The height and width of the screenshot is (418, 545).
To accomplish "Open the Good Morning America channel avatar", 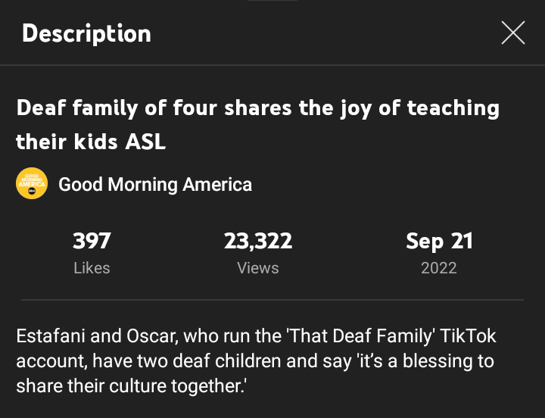I will [x=32, y=184].
